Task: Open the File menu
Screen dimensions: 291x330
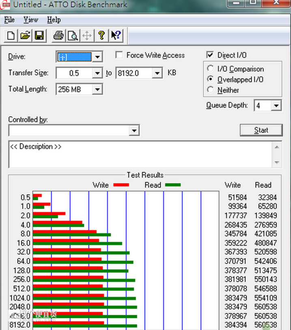Action: point(9,20)
